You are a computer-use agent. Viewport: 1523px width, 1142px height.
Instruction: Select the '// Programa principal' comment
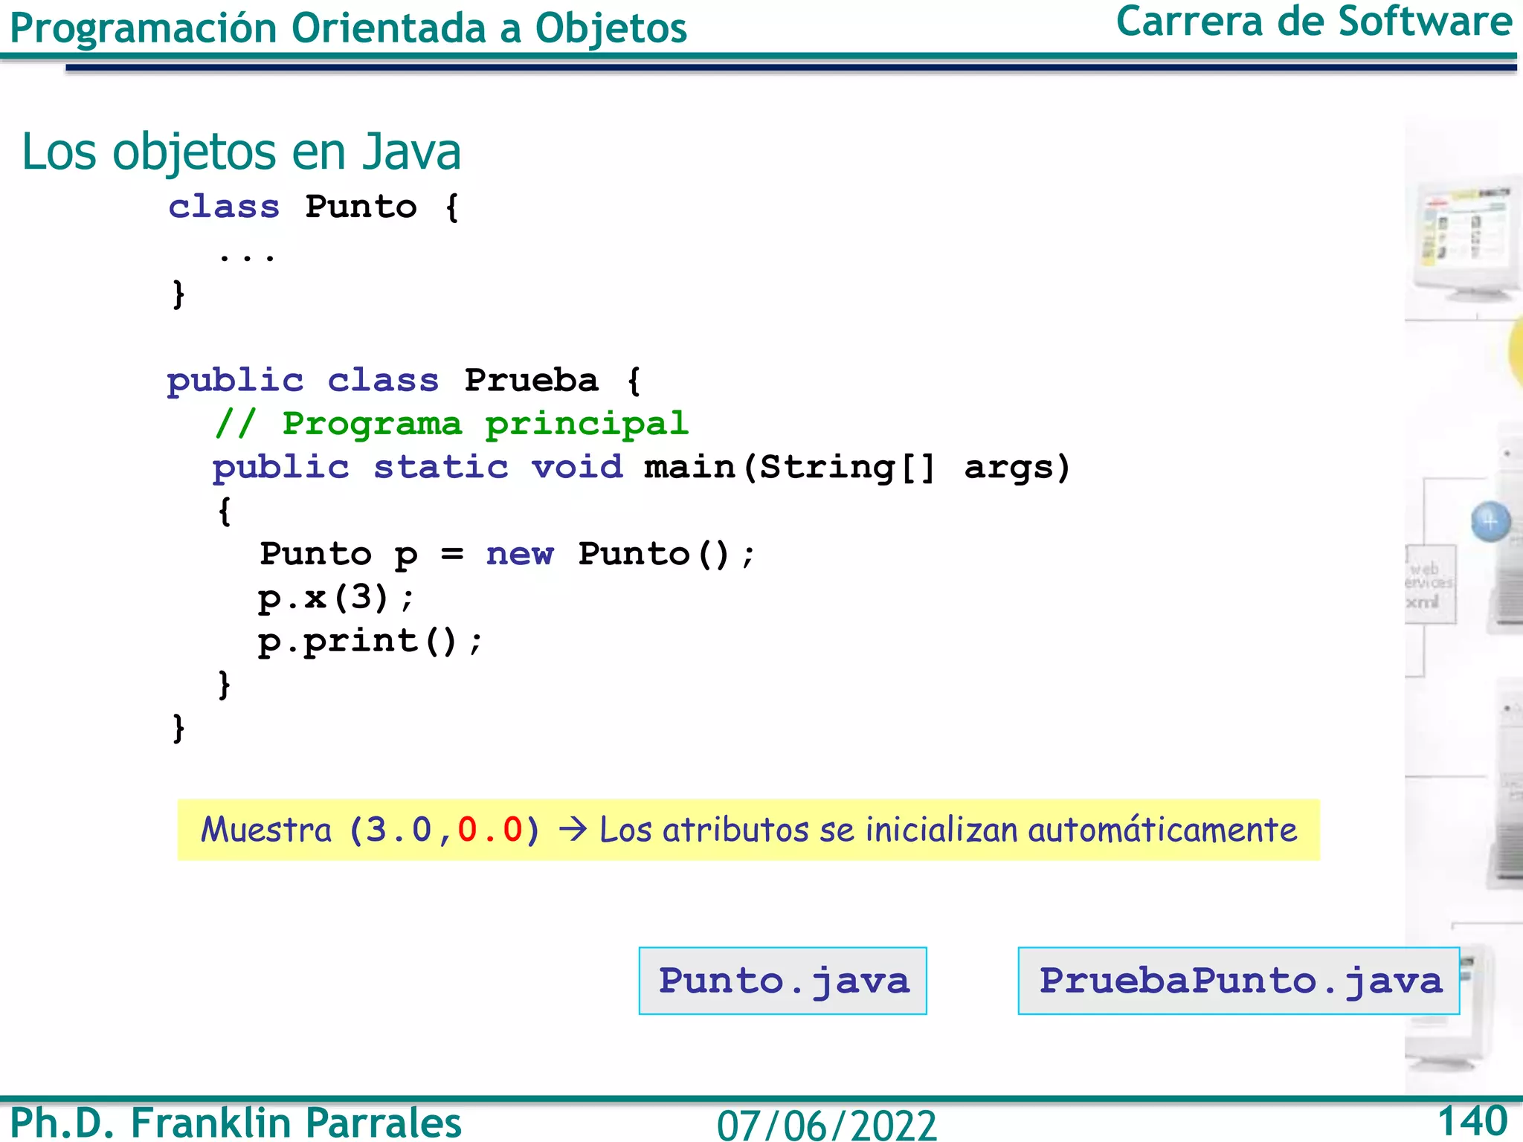point(451,425)
